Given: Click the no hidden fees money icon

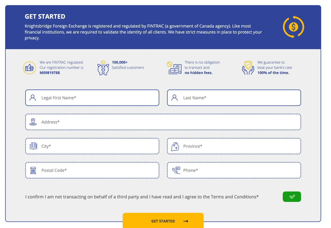Looking at the screenshot, I should [174, 68].
